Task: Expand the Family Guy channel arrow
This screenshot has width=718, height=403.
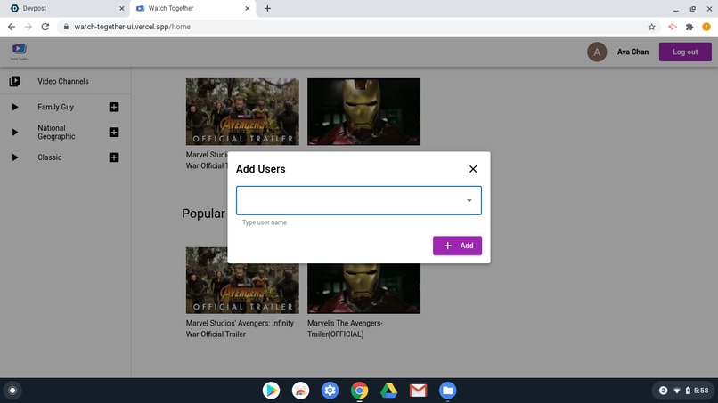Action: 14,107
